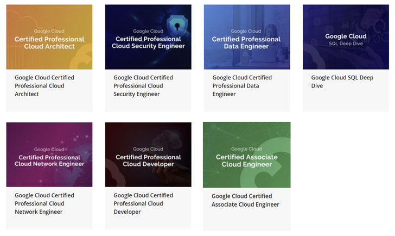The image size is (395, 236).
Task: Open the purple Cloud Network Engineer thumbnail
Action: coord(49,154)
